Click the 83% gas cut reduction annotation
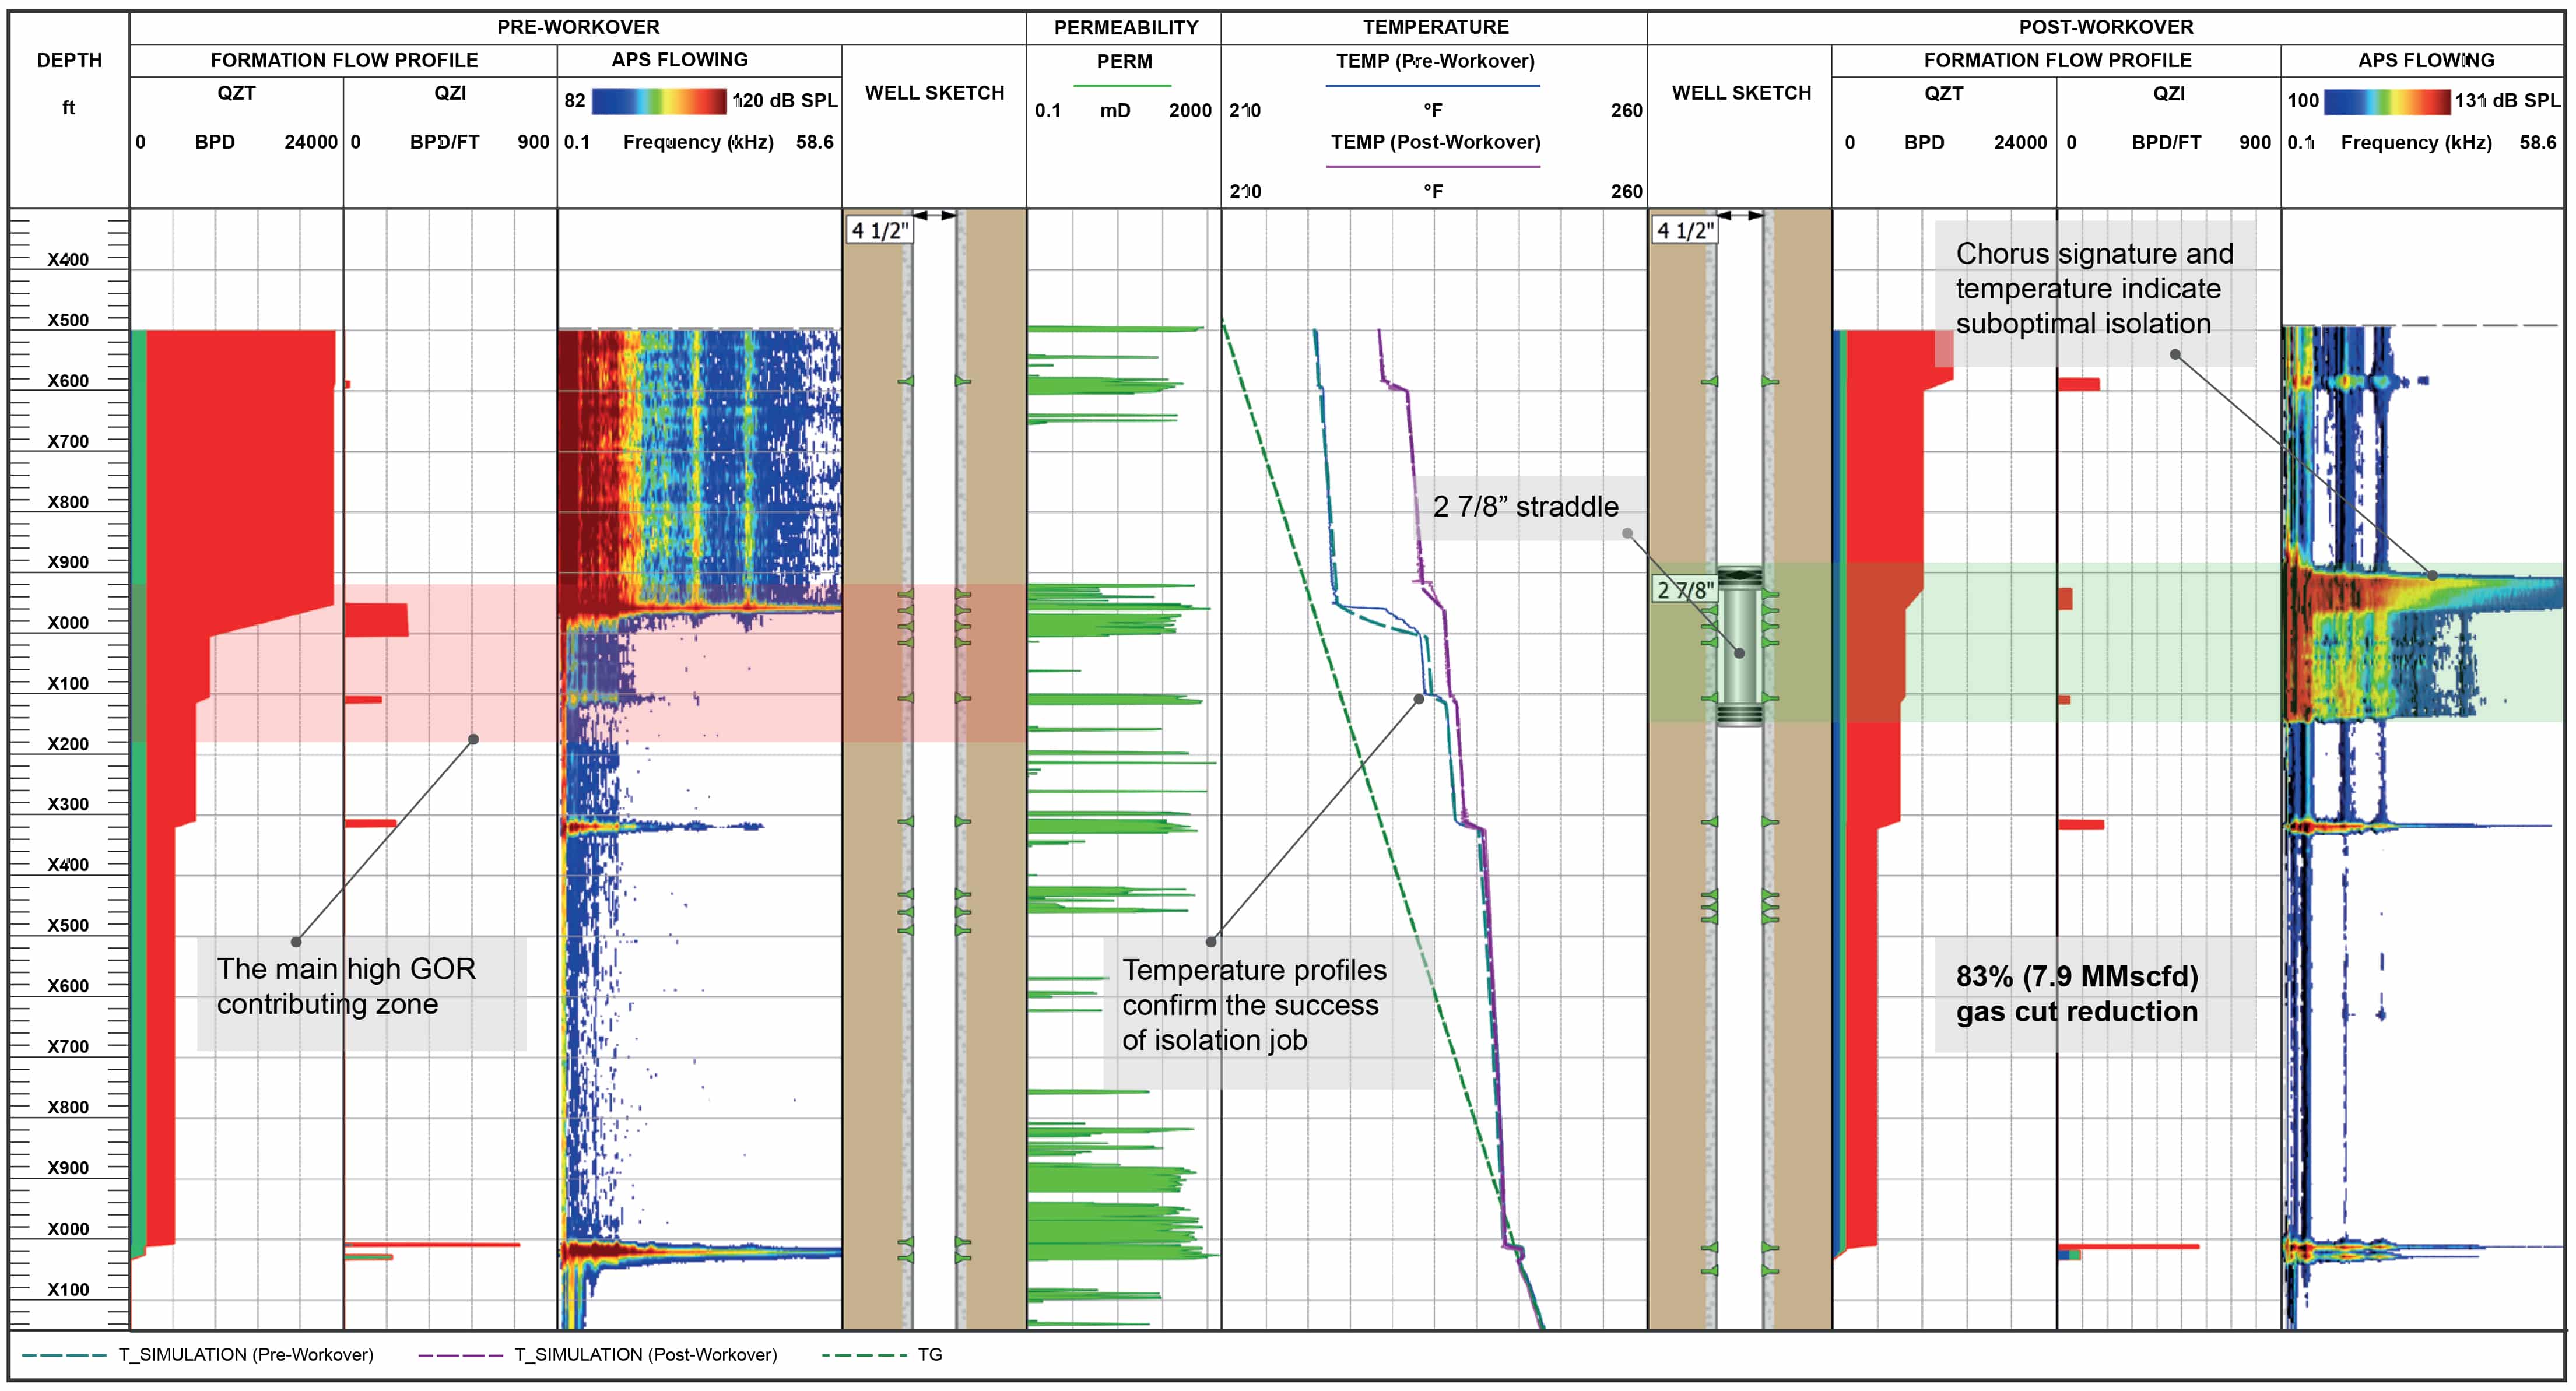The height and width of the screenshot is (1391, 2576). (x=2077, y=993)
